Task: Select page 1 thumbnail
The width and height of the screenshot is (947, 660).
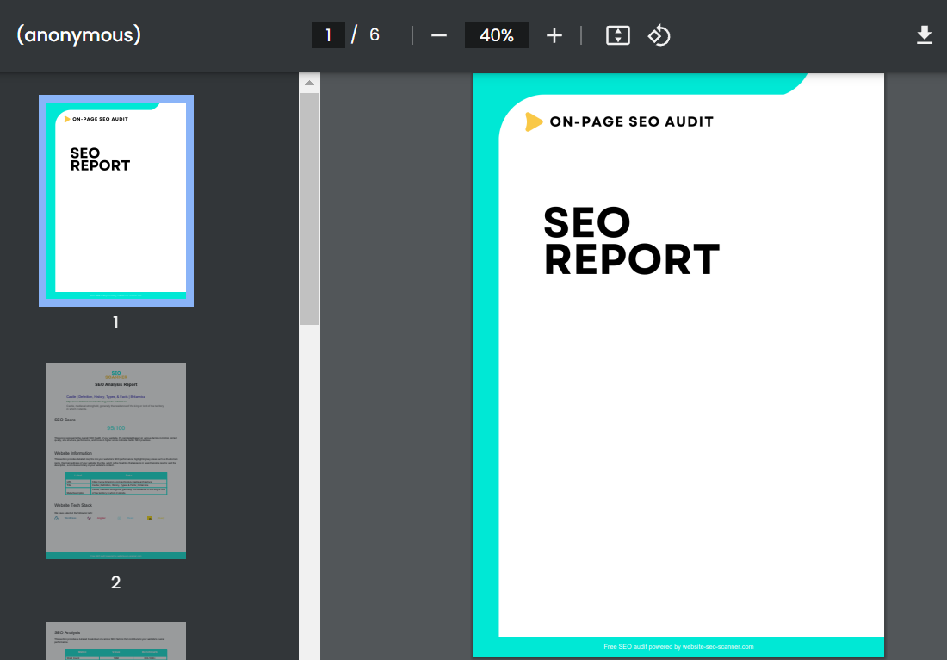Action: 116,201
